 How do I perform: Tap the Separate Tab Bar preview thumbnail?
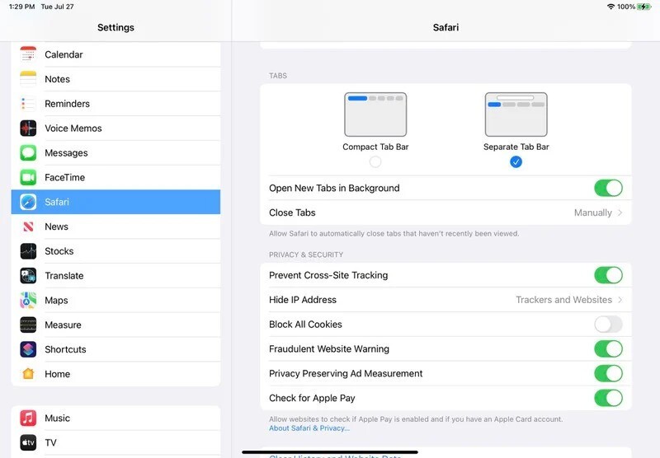516,114
